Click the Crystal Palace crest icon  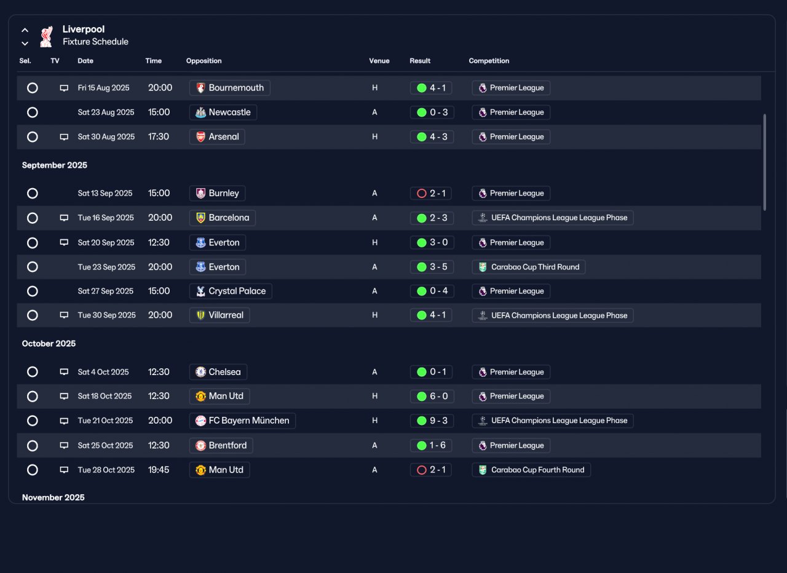pos(200,291)
